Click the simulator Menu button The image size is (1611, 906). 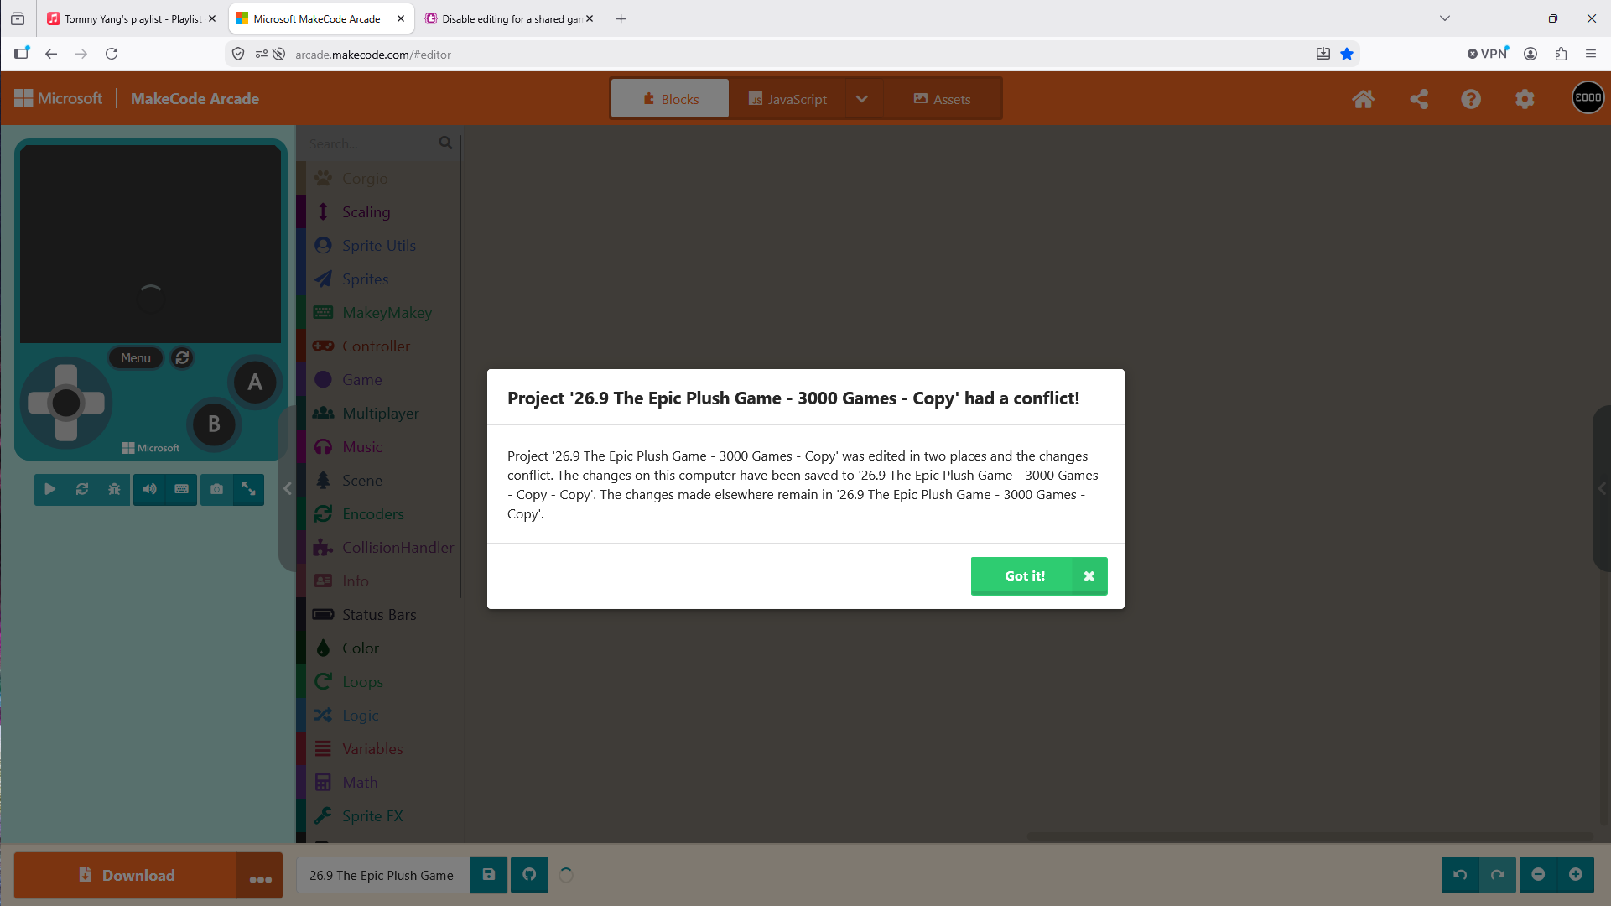coord(136,358)
